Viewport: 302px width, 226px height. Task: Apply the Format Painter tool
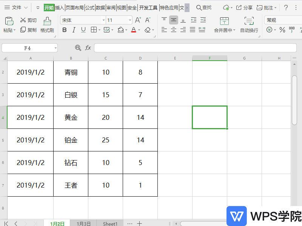tap(47, 23)
